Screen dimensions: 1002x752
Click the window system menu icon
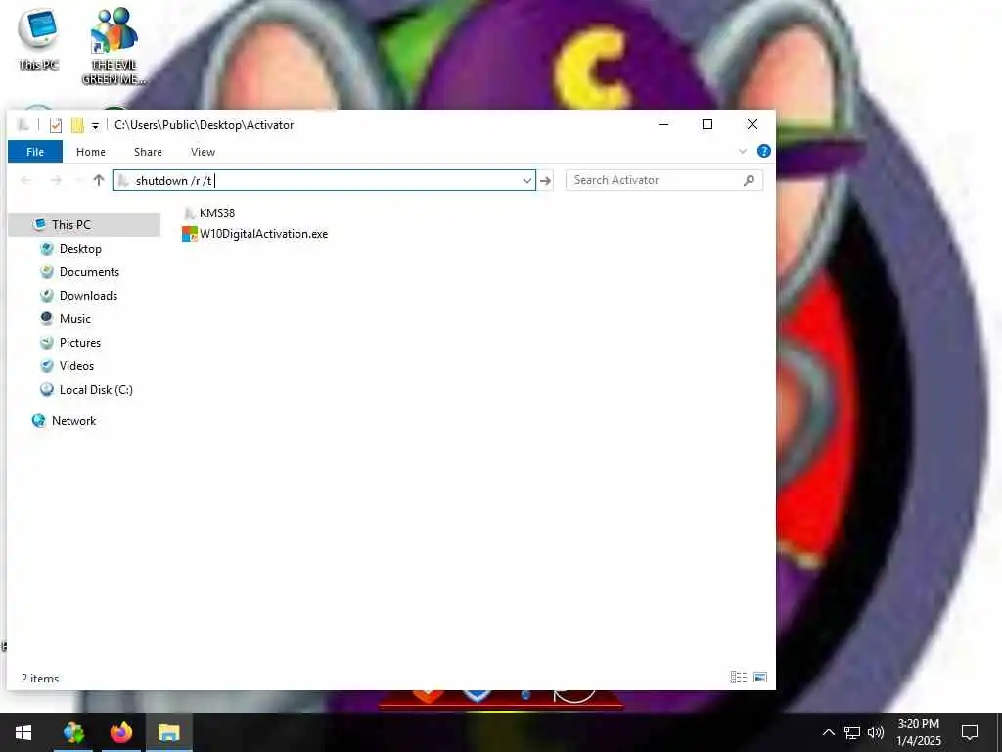[x=23, y=124]
